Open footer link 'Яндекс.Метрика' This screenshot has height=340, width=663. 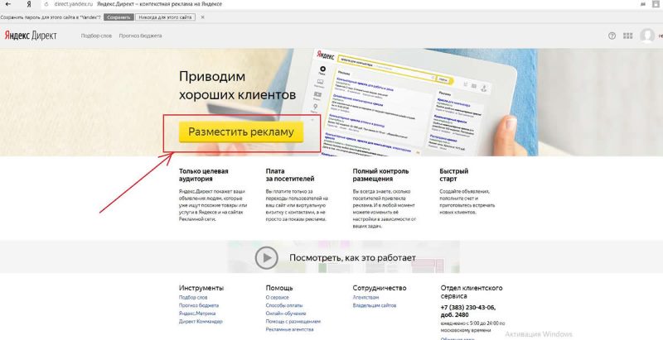coord(197,314)
